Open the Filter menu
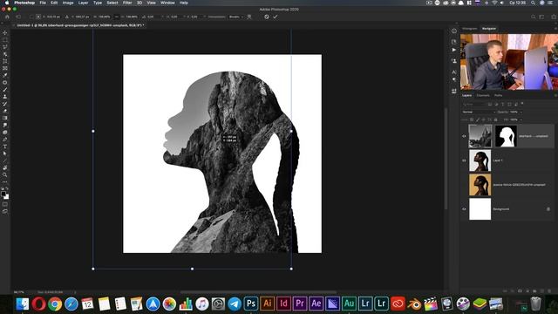 (x=127, y=3)
